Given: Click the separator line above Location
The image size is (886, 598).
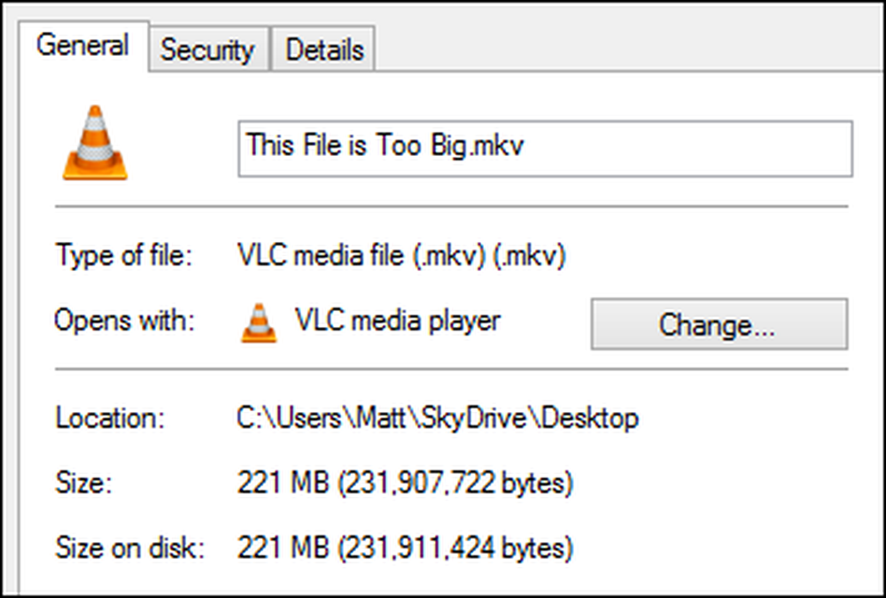Looking at the screenshot, I should pos(452,369).
